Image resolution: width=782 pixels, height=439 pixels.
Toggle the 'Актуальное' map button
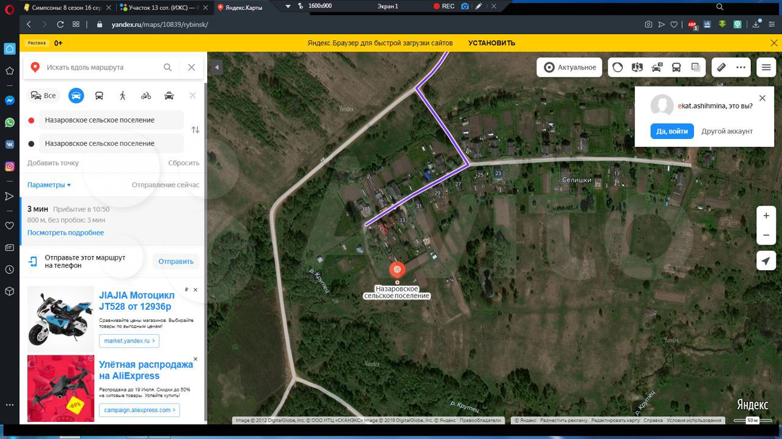pos(569,67)
